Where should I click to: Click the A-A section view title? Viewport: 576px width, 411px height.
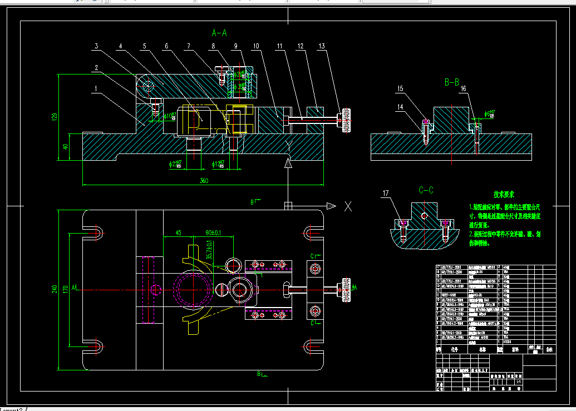[219, 33]
